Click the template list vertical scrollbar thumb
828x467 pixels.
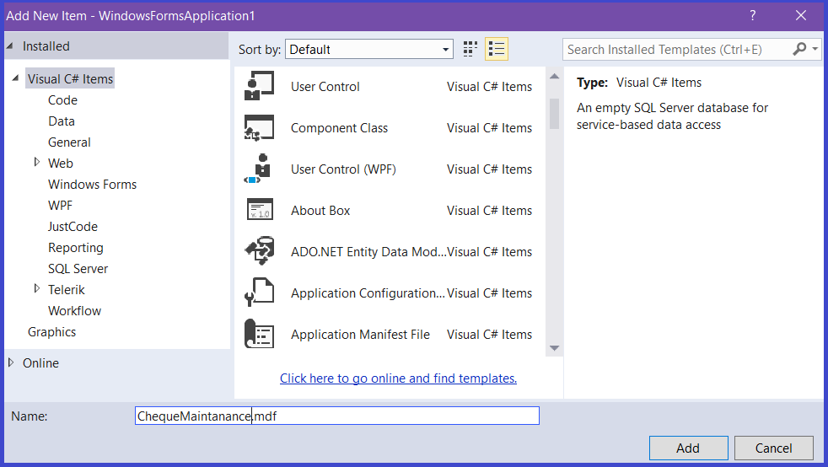pos(554,114)
